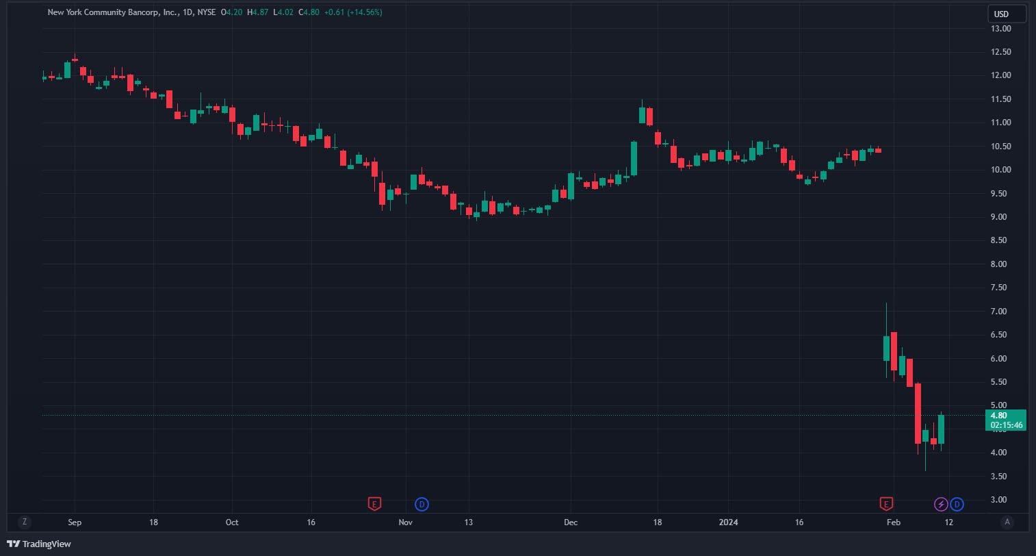
Task: Click the 5.50 price axis label
Action: click(x=1000, y=382)
